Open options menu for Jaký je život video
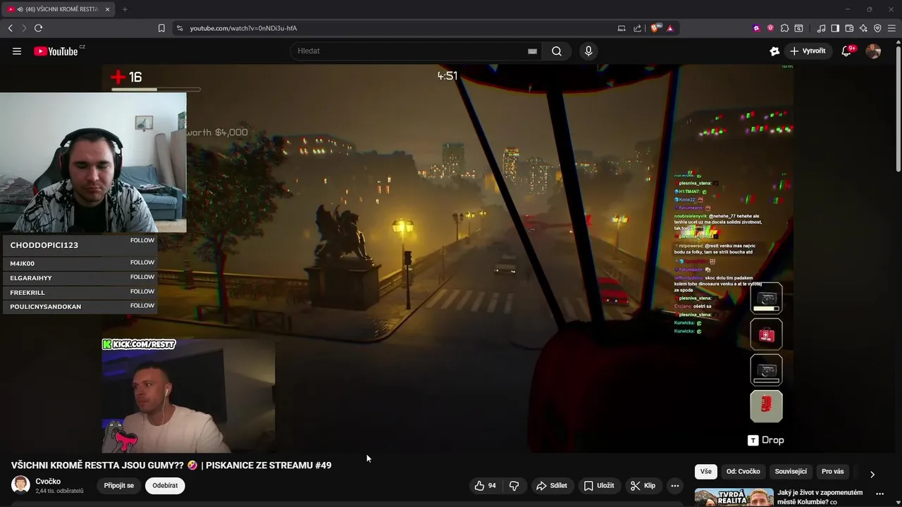 879,494
